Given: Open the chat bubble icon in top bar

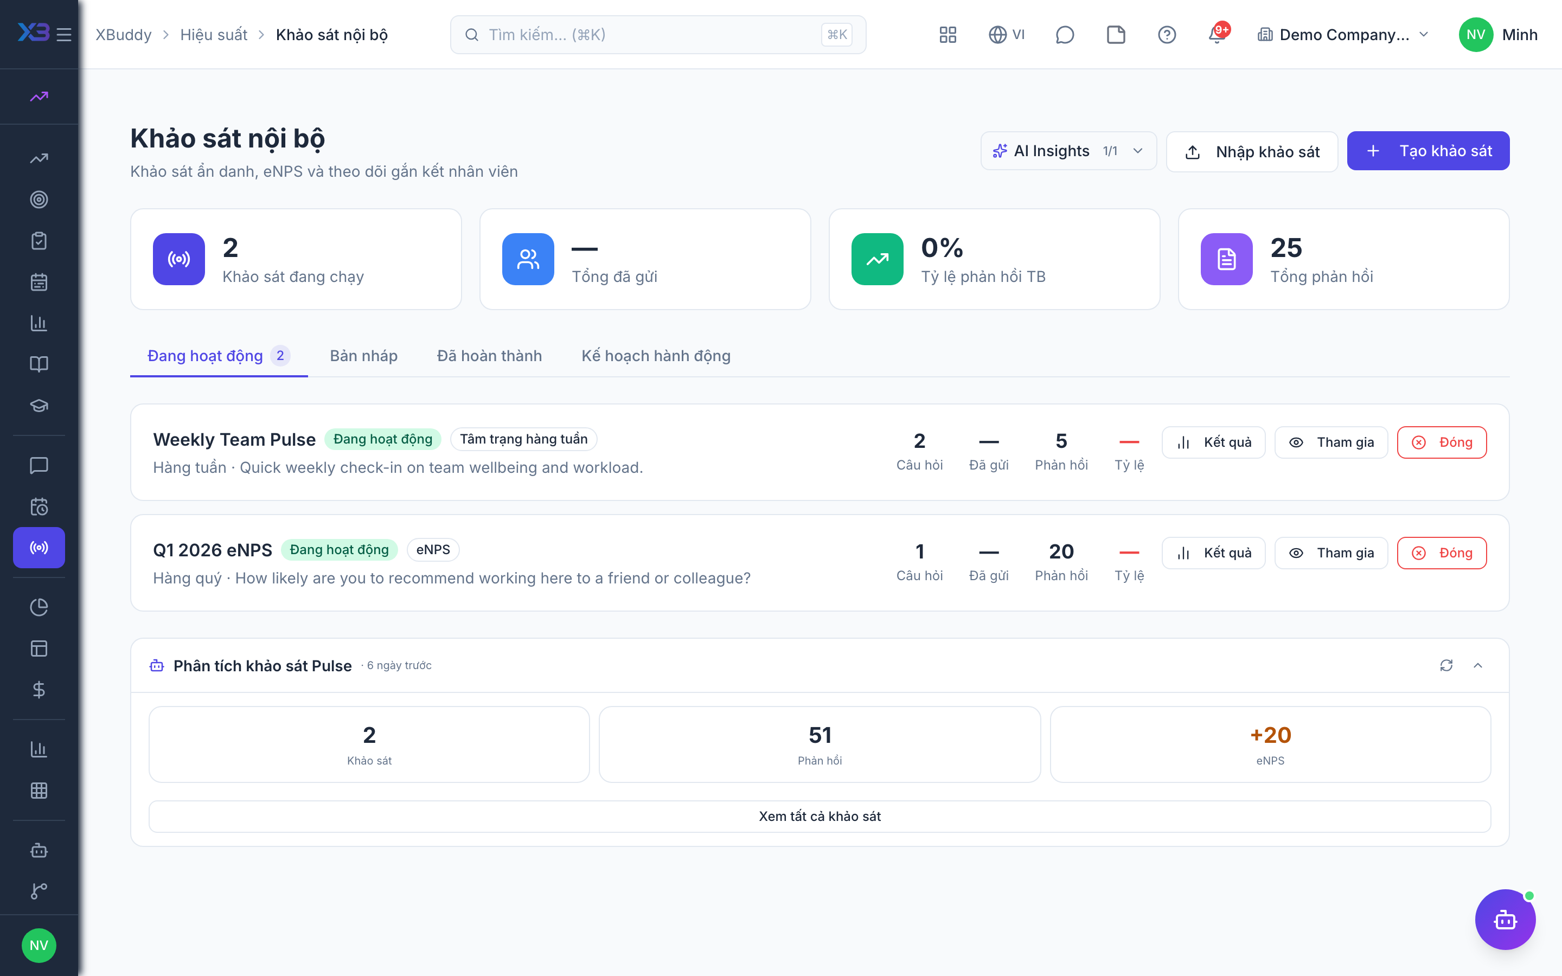Looking at the screenshot, I should (1064, 34).
